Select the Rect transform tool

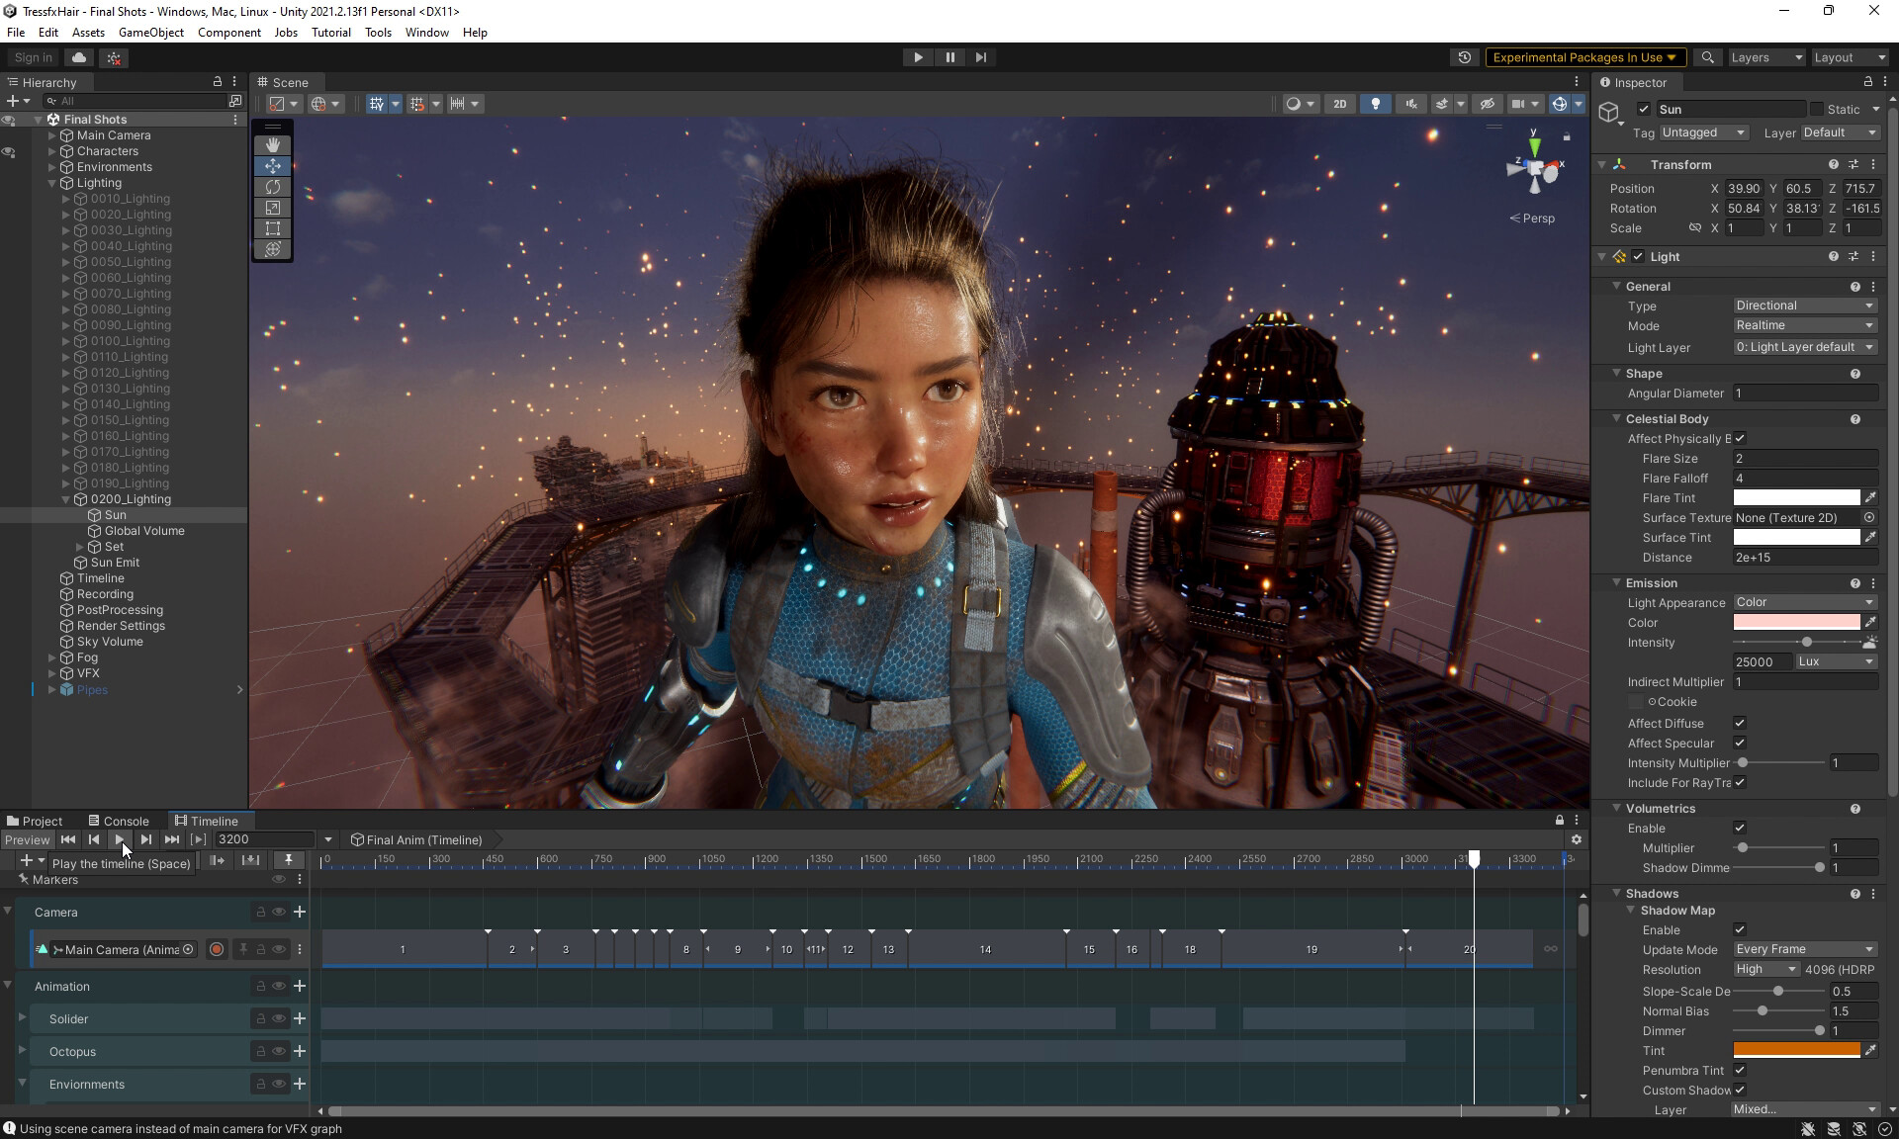click(273, 228)
